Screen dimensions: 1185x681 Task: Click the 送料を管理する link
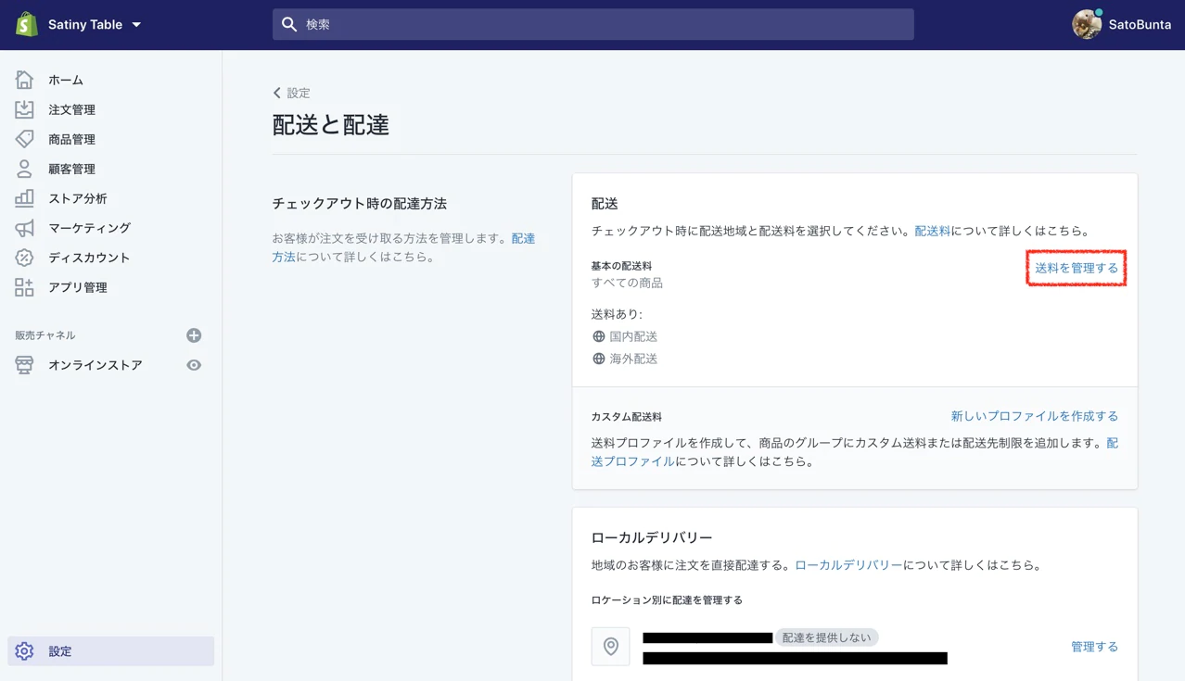pos(1076,268)
